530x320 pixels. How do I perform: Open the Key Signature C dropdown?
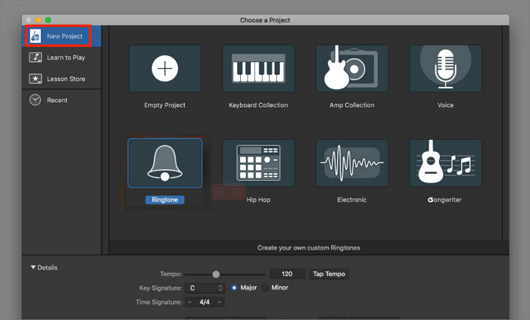205,288
